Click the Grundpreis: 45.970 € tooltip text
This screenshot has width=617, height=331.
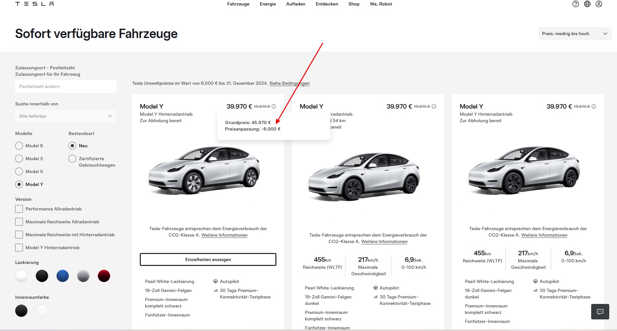pyautogui.click(x=248, y=122)
